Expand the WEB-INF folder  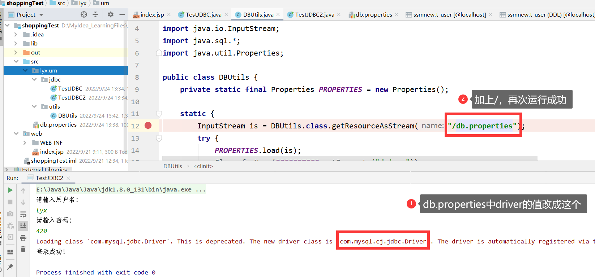tap(25, 142)
